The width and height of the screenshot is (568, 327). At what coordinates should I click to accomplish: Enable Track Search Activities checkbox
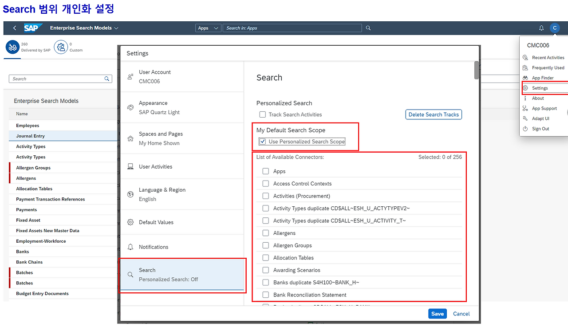click(263, 114)
